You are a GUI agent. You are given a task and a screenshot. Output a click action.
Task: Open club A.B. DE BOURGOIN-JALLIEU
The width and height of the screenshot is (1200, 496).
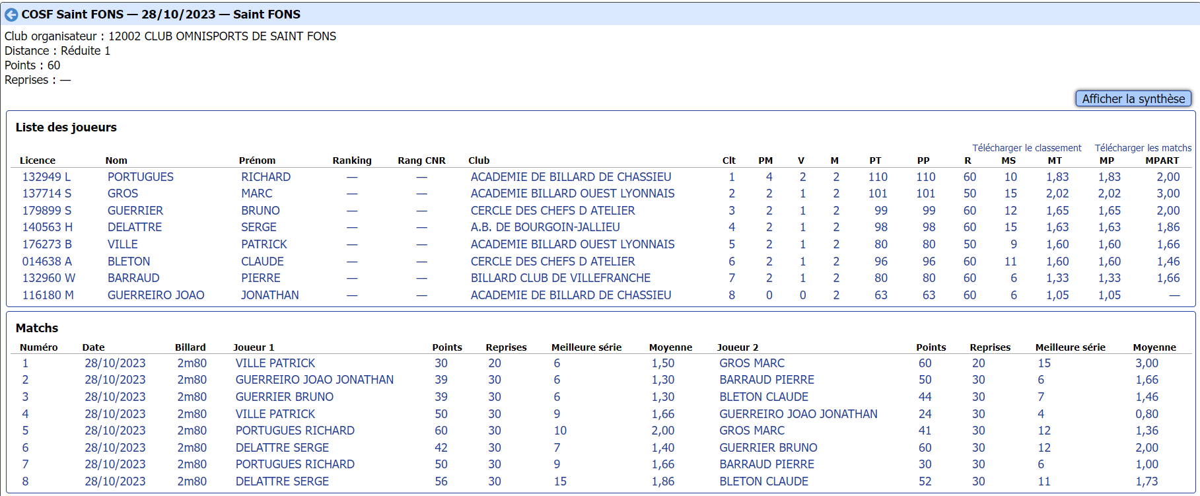click(x=545, y=227)
